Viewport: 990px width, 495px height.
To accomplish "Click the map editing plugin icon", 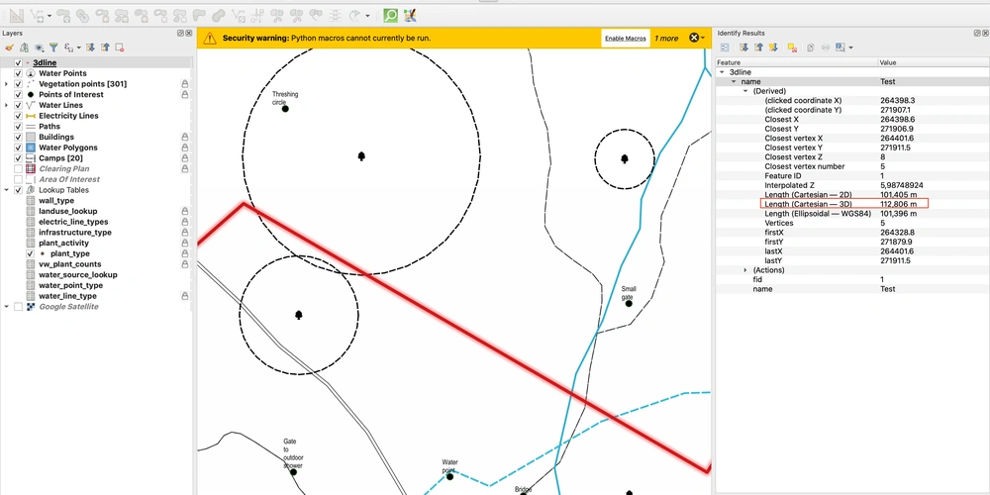I will 410,15.
